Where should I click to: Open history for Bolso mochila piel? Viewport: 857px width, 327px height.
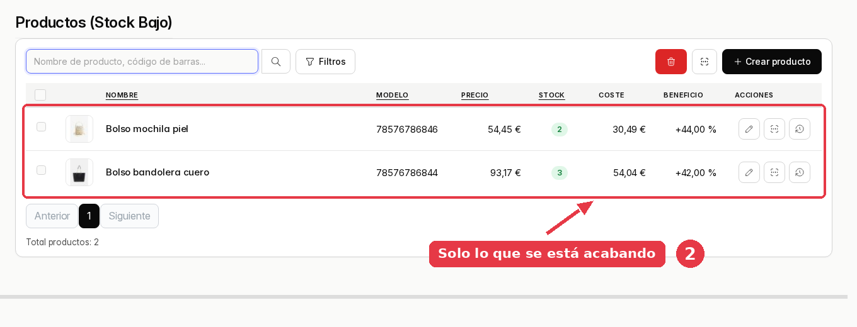click(800, 129)
